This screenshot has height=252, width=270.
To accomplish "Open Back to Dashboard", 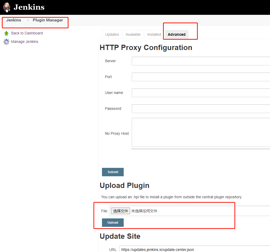I will [x=27, y=33].
